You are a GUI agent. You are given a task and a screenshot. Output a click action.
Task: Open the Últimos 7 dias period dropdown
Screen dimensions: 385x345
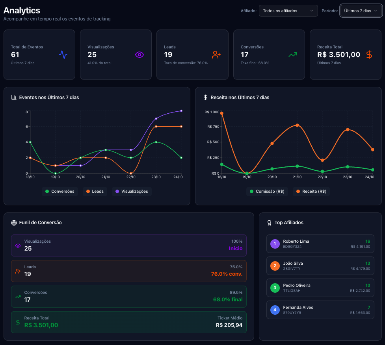361,11
